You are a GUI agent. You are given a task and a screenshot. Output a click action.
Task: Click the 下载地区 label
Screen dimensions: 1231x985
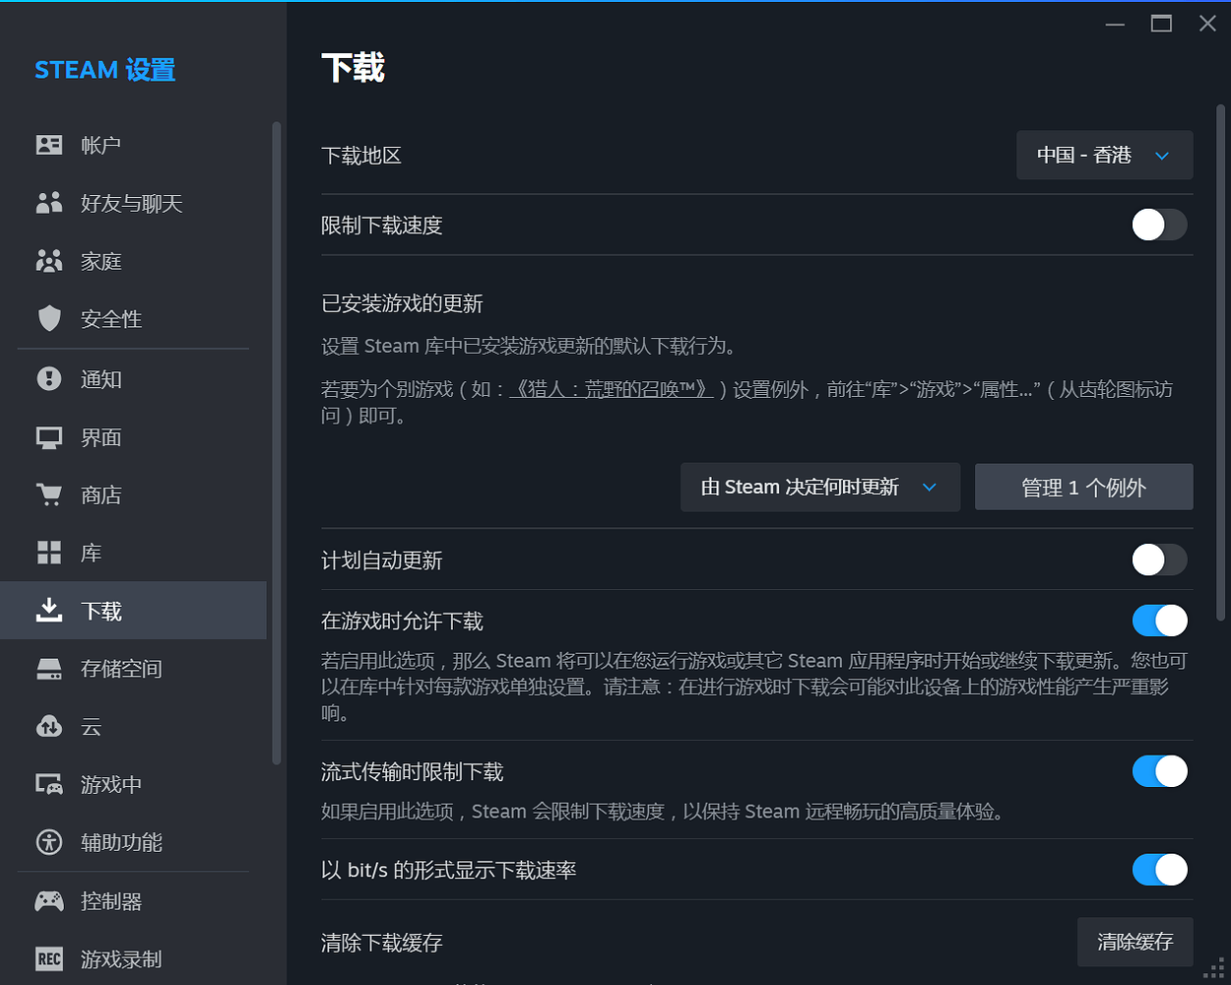(x=361, y=156)
